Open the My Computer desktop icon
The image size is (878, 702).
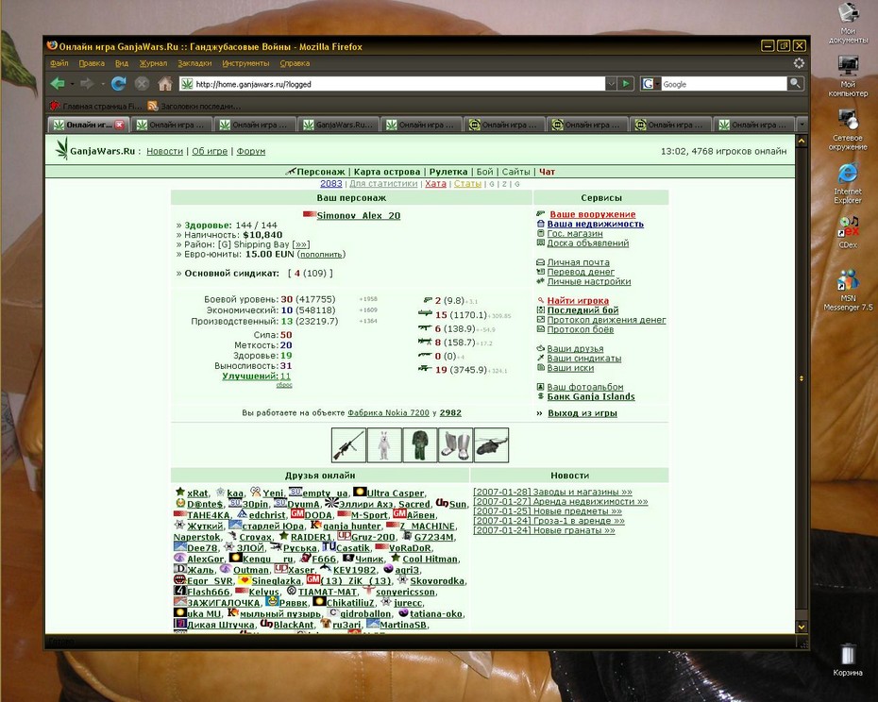(848, 75)
